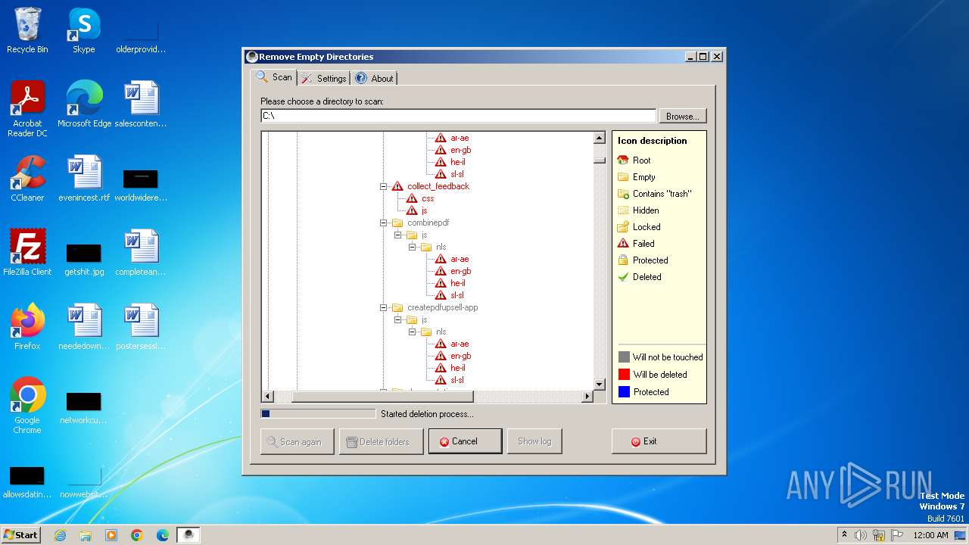Click the taskbar clock showing 12:00 AM
This screenshot has height=545, width=969.
[x=930, y=535]
